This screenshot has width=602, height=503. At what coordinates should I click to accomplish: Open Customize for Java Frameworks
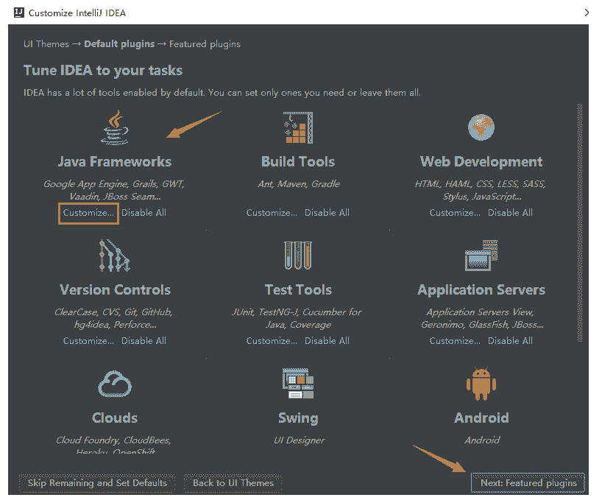point(88,213)
